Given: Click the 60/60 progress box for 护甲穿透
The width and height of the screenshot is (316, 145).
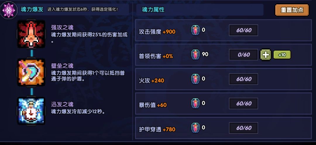Looking at the screenshot, I should coord(243,128).
